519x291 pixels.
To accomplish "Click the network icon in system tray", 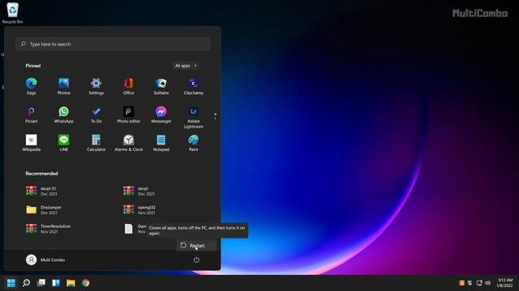I will [x=479, y=283].
